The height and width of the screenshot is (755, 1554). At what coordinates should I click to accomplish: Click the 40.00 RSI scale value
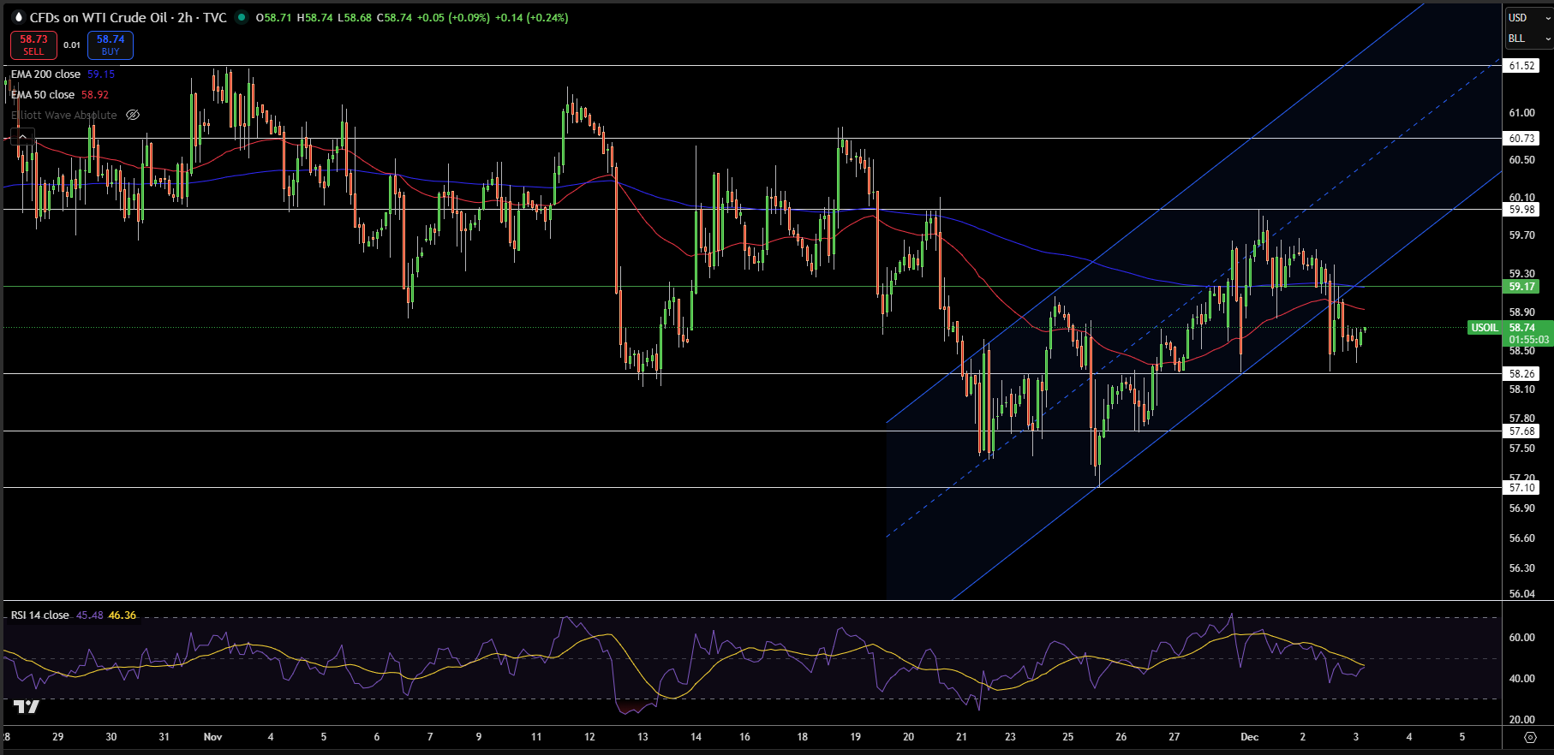tap(1521, 679)
